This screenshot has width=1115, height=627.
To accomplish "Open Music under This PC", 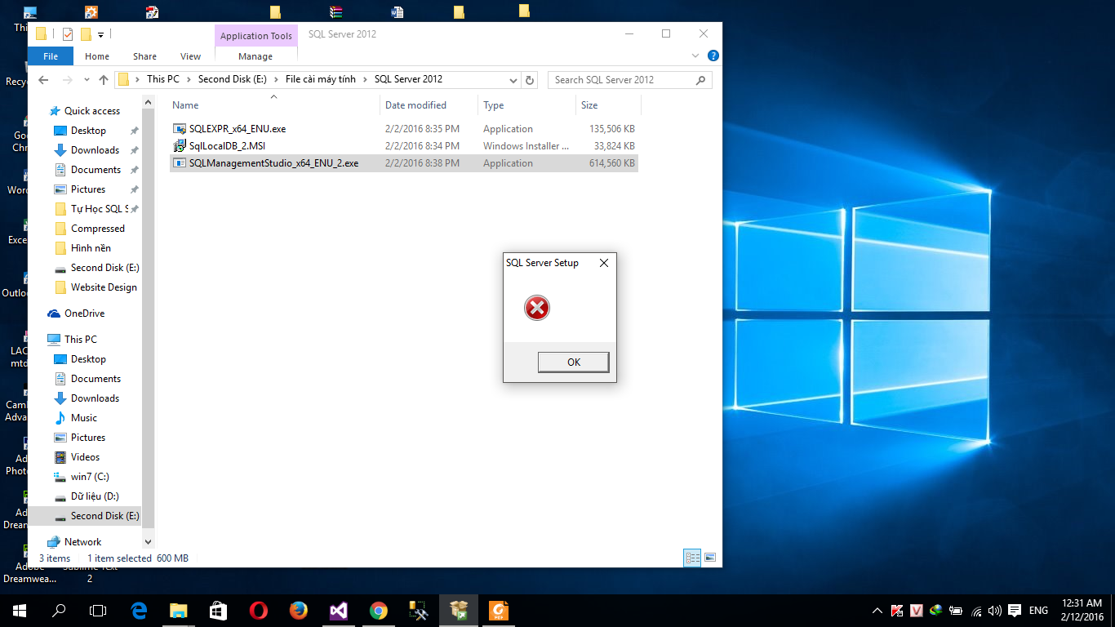I will (x=83, y=418).
